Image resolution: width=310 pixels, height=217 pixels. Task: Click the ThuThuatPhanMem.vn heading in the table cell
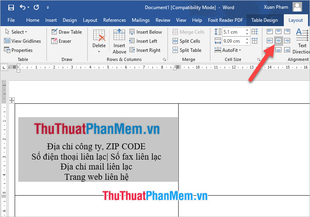coord(97,129)
